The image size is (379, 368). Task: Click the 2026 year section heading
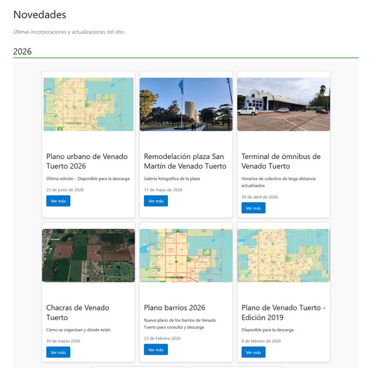23,51
